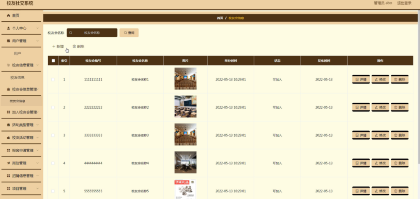This screenshot has height=200, width=420.
Task: Collapse the 用户管理 chevron
Action: pyautogui.click(x=37, y=41)
